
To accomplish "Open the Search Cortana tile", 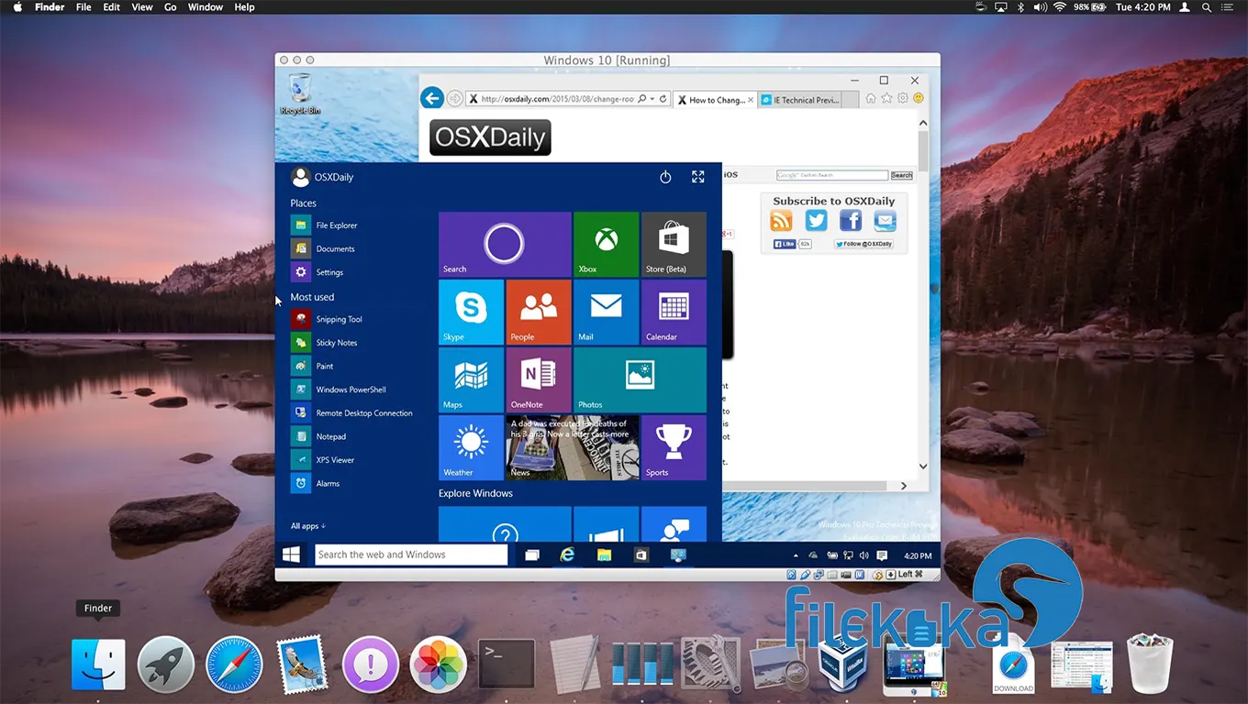I will (505, 244).
